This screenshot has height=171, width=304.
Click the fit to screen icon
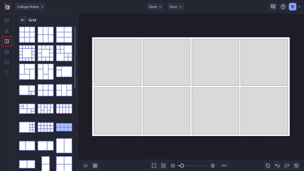tap(154, 166)
